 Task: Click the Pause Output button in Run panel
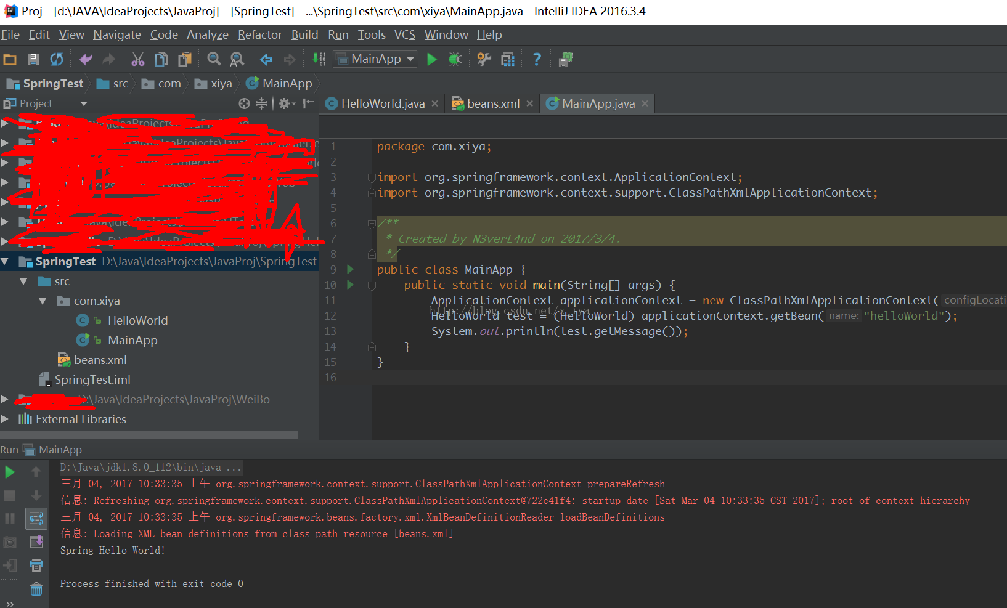tap(10, 519)
